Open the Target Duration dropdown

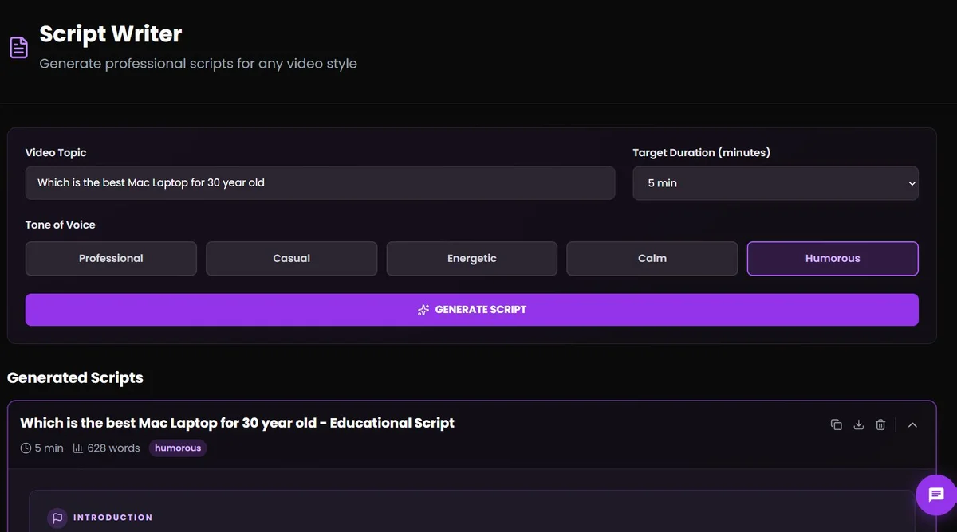(775, 183)
